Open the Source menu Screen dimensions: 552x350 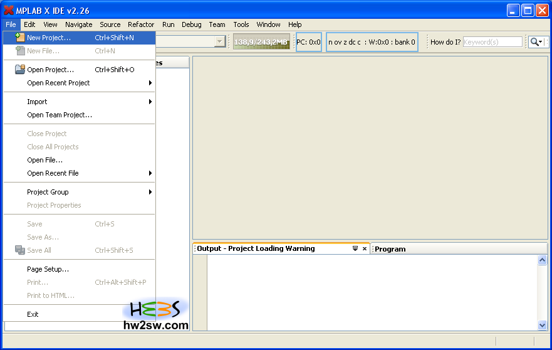pyautogui.click(x=110, y=24)
